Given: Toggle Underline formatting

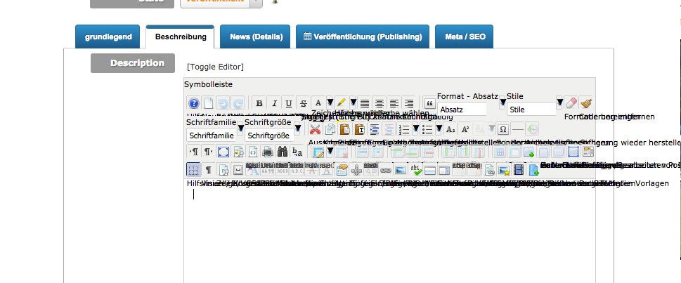Looking at the screenshot, I should [x=288, y=103].
